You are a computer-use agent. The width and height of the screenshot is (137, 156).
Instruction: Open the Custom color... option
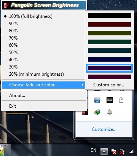(x=110, y=85)
